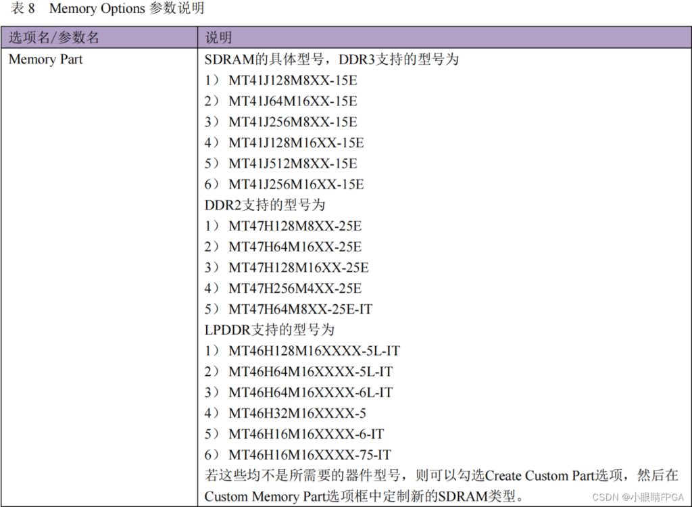Viewport: 692px width, 507px height.
Task: Select the MT46H64M16XXXX-6L-IT part number
Action: pos(310,393)
